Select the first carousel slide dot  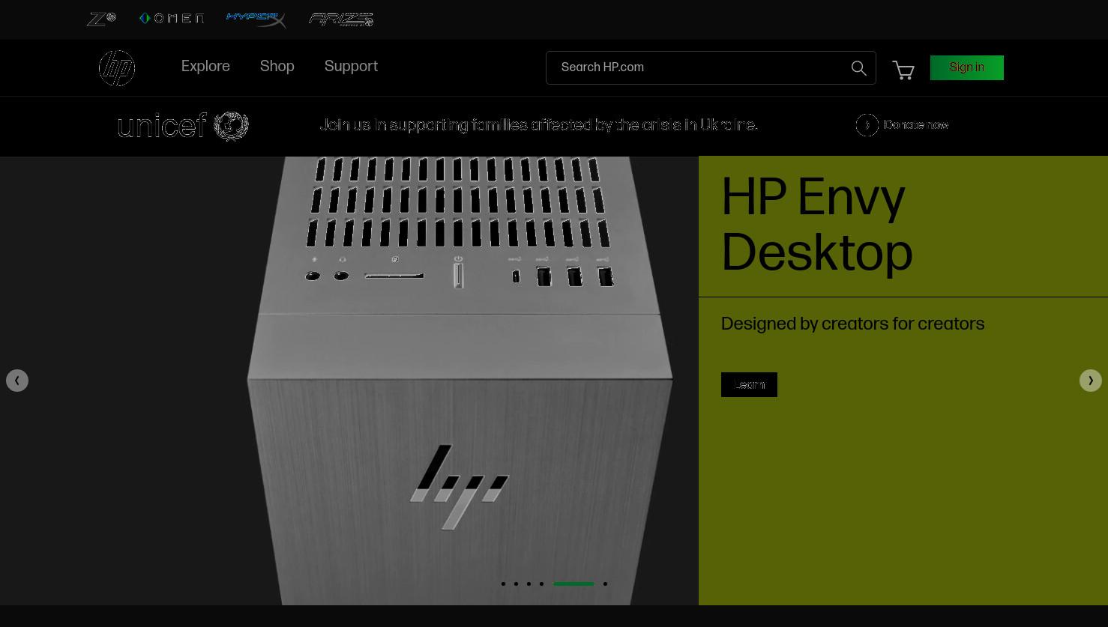click(x=503, y=584)
